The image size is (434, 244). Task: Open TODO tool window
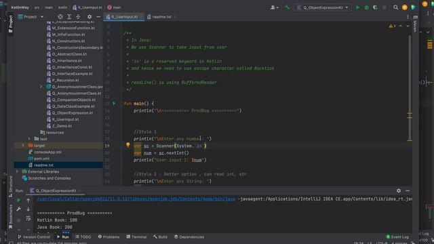(x=83, y=237)
